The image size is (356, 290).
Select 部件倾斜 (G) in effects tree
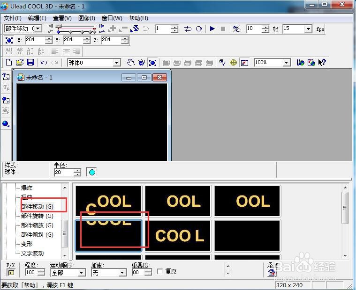pyautogui.click(x=38, y=234)
